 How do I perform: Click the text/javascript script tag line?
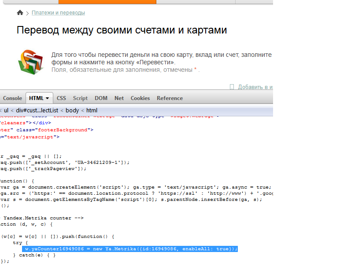click(30, 137)
